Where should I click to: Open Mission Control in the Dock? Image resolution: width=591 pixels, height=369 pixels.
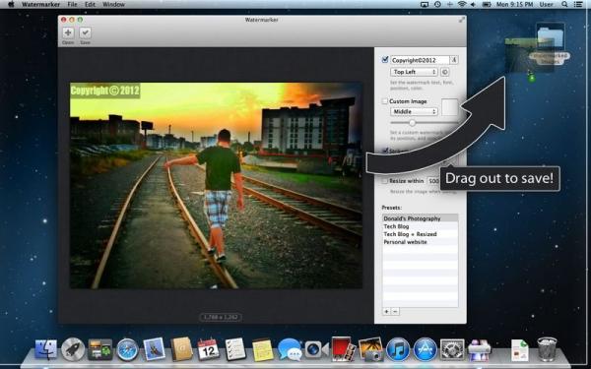[100, 349]
